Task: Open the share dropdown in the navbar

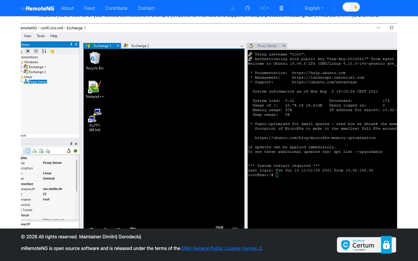Action: click(x=264, y=8)
